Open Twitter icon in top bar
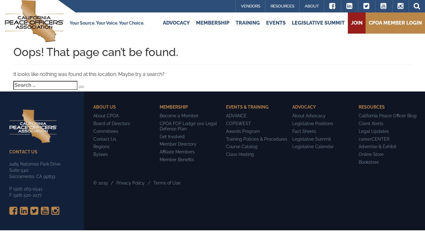The height and width of the screenshot is (239, 425). click(367, 6)
